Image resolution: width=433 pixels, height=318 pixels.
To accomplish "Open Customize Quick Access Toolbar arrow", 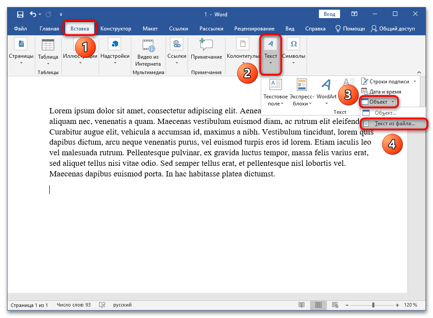I will pyautogui.click(x=61, y=15).
